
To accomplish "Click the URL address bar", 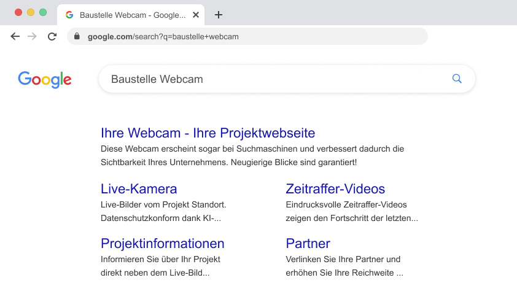I will click(x=247, y=36).
